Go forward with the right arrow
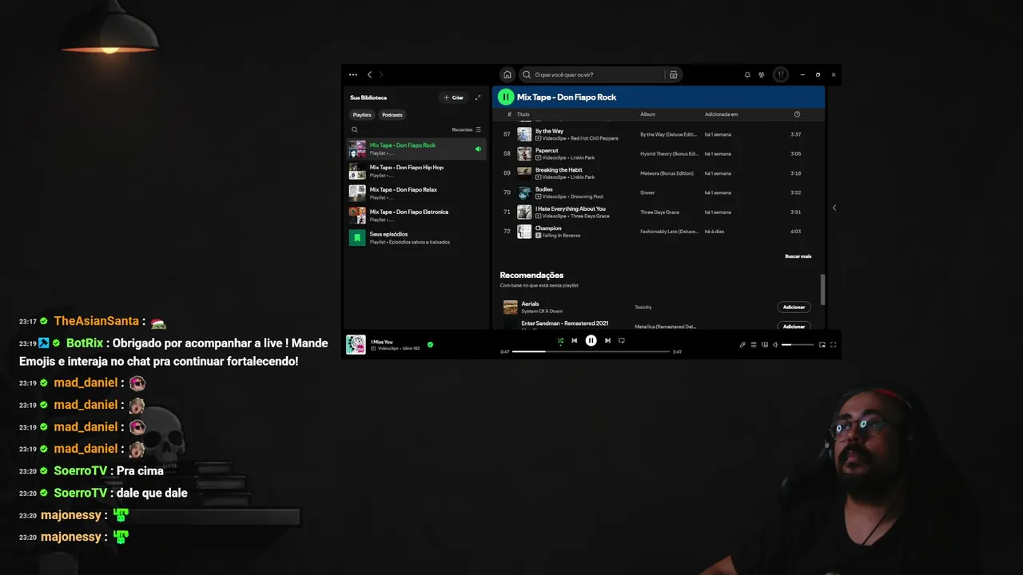 coord(381,74)
